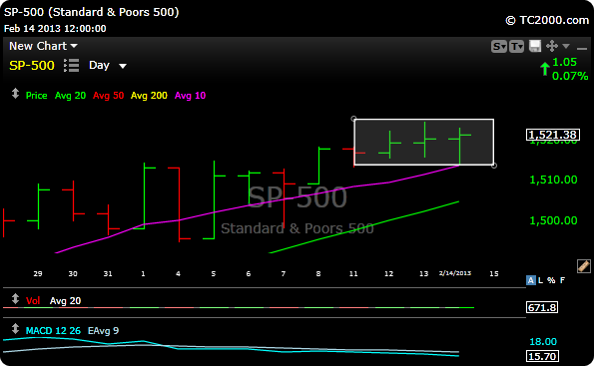The width and height of the screenshot is (594, 366).
Task: Select the Avg 20 price indicator label
Action: coord(71,96)
